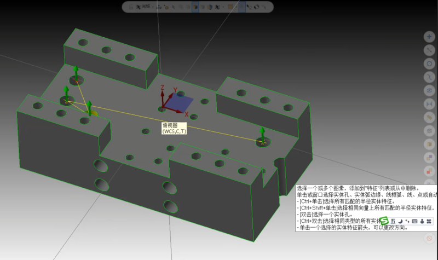
Task: Click the circle quick mask button
Action: [429, 63]
